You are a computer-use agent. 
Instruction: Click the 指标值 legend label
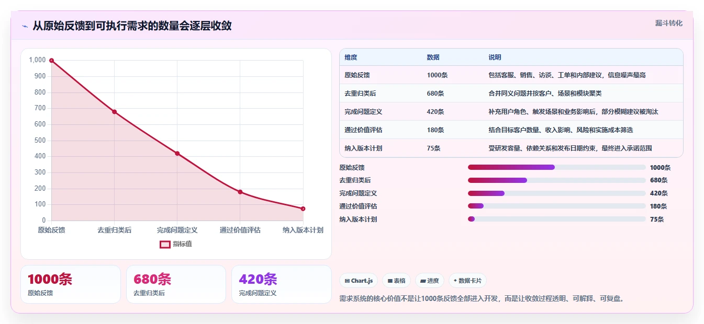click(182, 244)
